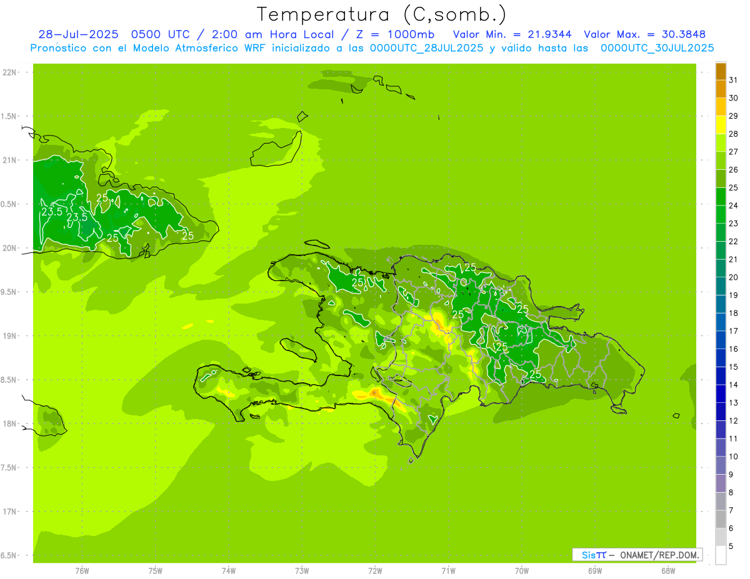Select init time '0000UTC_28JUL2025' text
The width and height of the screenshot is (750, 579).
(x=426, y=48)
